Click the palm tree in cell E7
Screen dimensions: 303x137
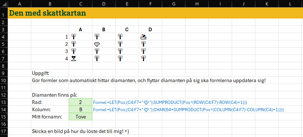(120, 59)
